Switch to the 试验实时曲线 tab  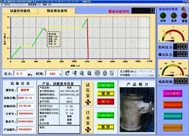click(x=20, y=11)
